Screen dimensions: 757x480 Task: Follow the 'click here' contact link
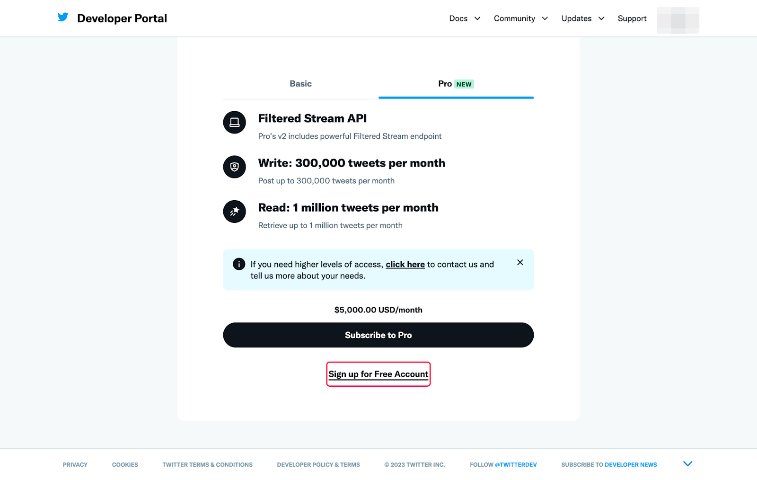pyautogui.click(x=405, y=264)
